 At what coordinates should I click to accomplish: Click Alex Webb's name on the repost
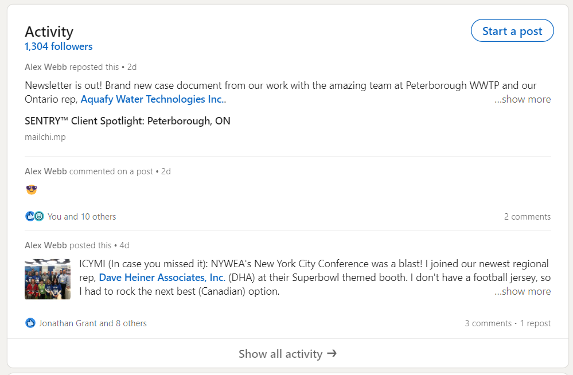click(46, 67)
